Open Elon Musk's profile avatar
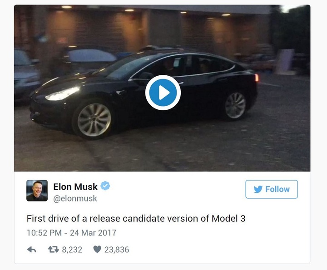This screenshot has height=270, width=327. pos(37,191)
